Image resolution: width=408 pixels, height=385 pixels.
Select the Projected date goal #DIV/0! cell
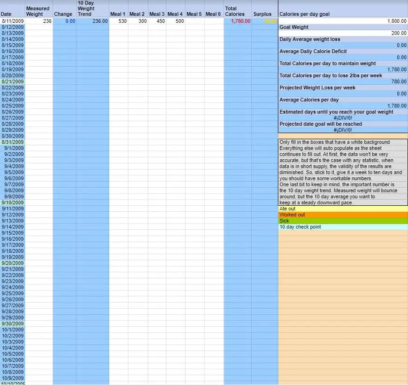[342, 130]
